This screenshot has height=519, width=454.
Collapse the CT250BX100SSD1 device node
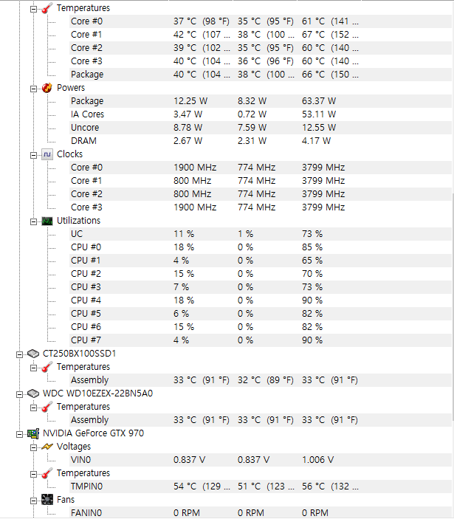pos(20,354)
